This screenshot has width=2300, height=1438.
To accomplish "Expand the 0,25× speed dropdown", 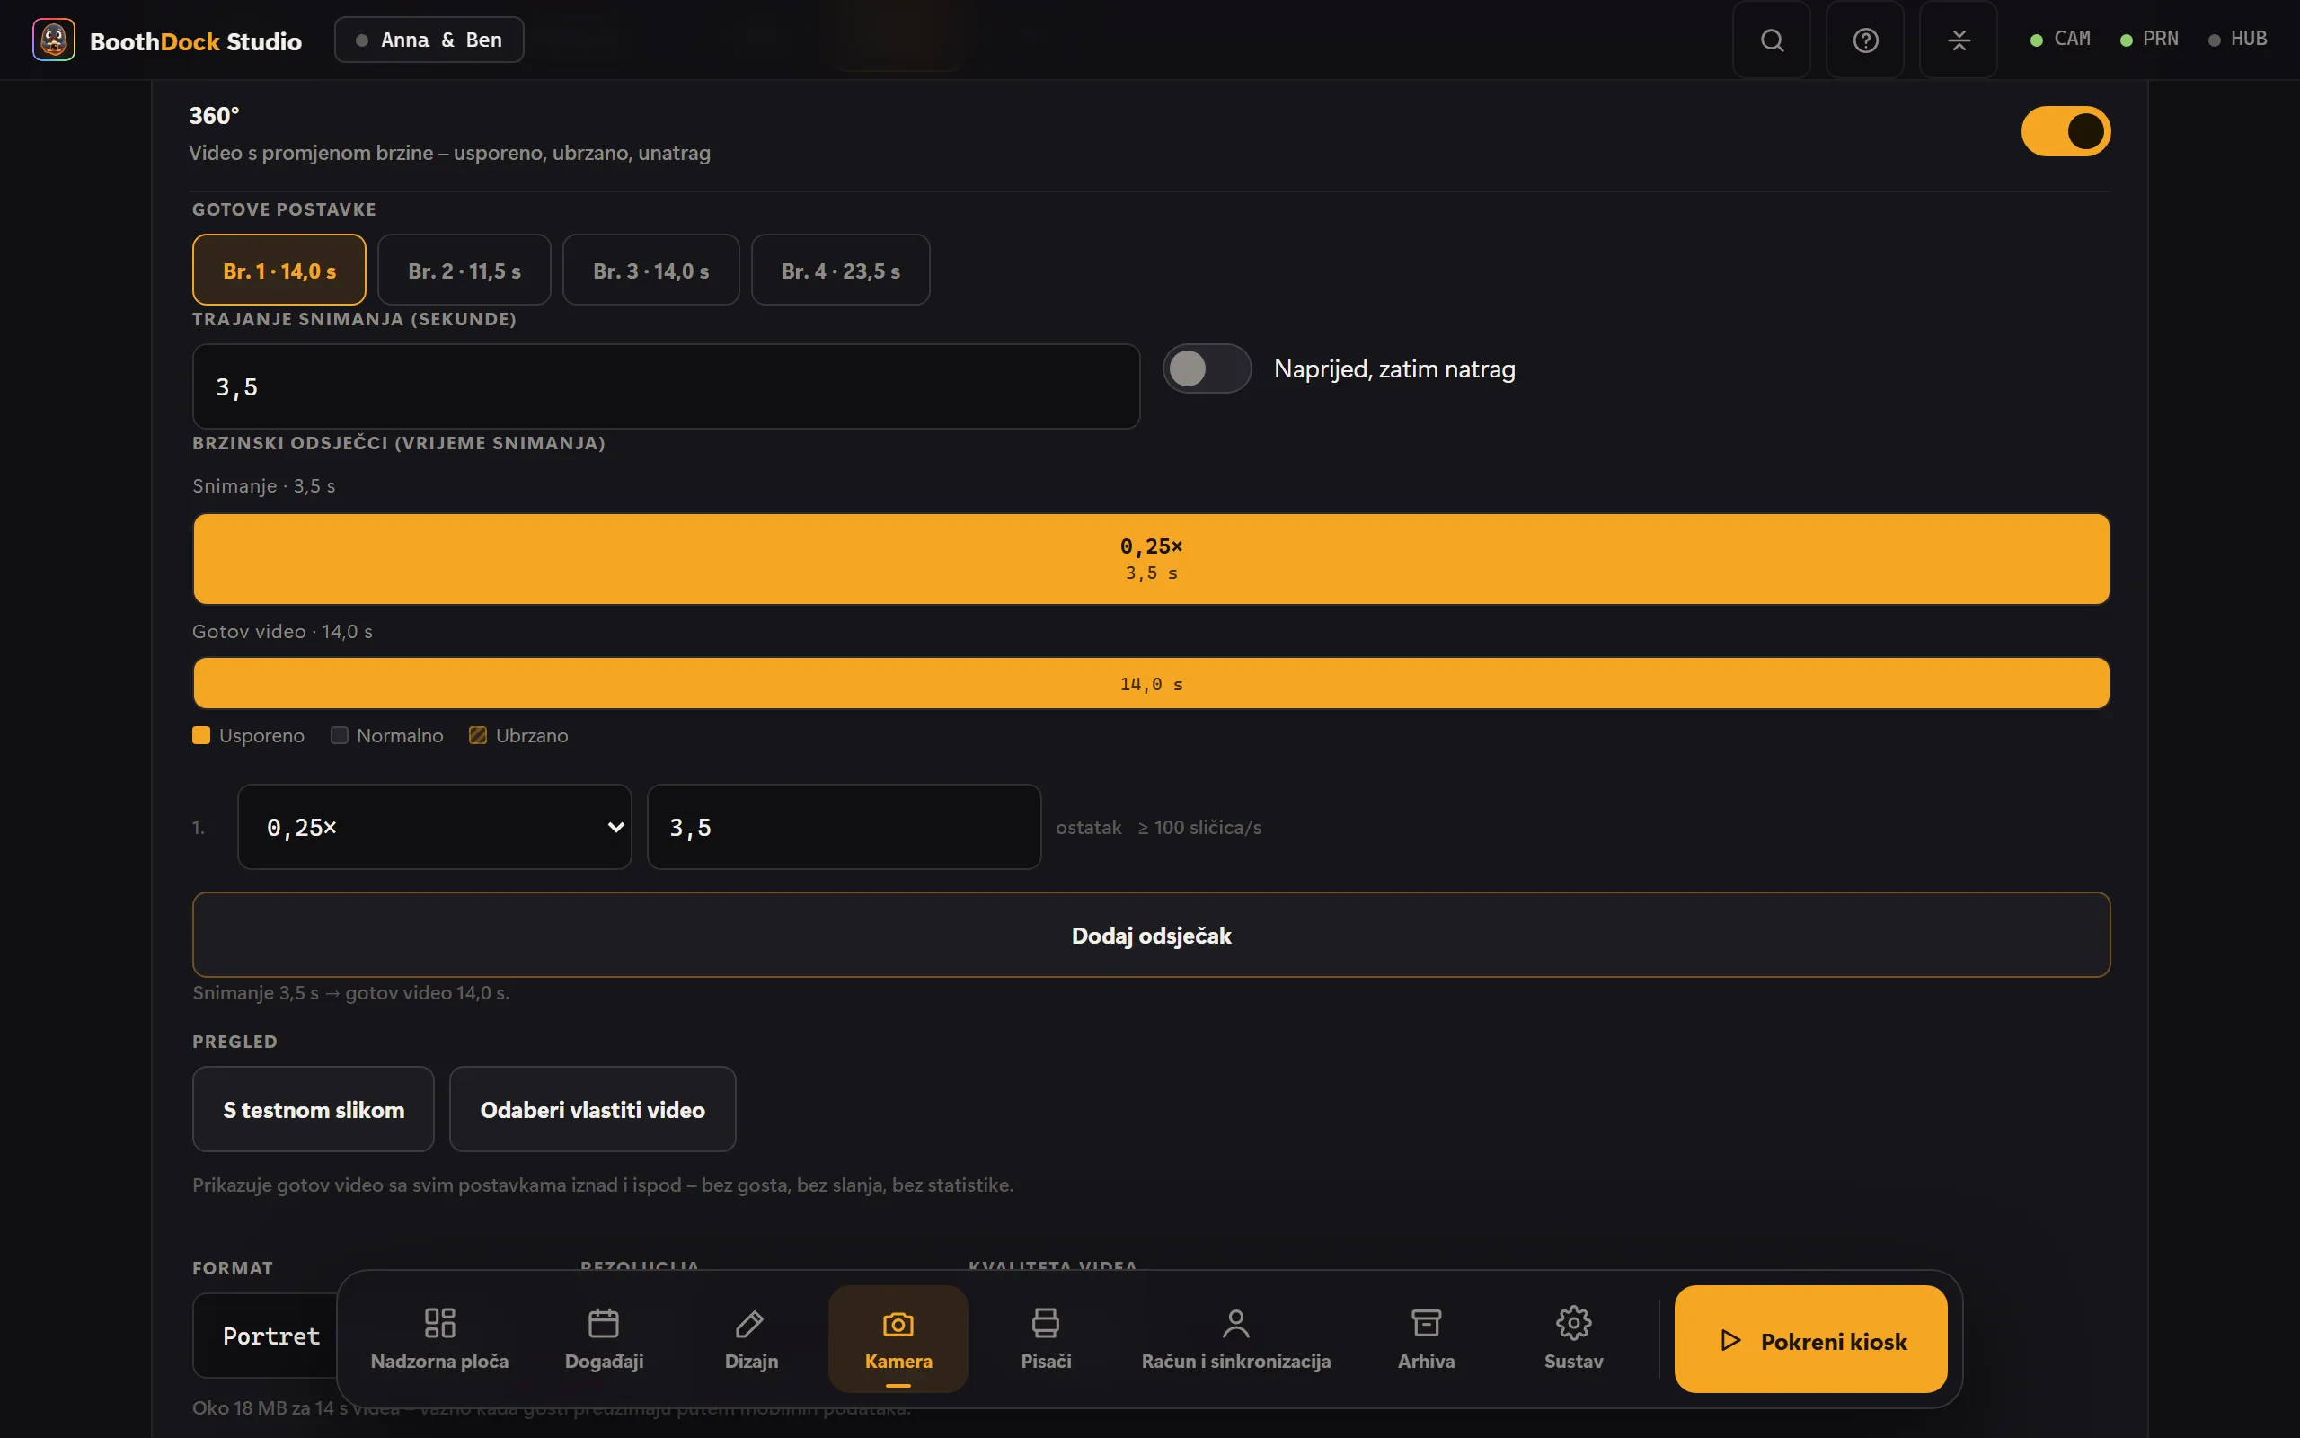I will point(434,827).
